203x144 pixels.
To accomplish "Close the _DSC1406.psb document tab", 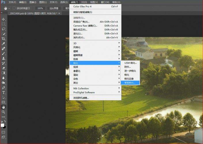I will 59,13.
